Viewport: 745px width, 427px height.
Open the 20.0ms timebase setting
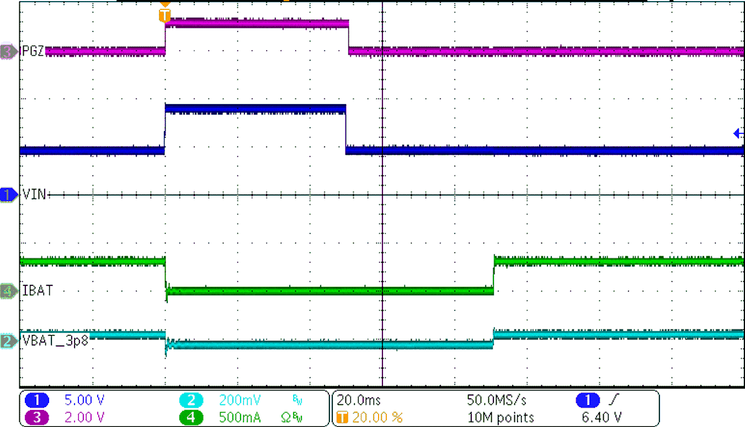[x=359, y=400]
